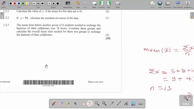Viewport: 194px width, 109px height.
Task: Click text 'calculate the standard deviation of the data'
Action: [x=55, y=18]
